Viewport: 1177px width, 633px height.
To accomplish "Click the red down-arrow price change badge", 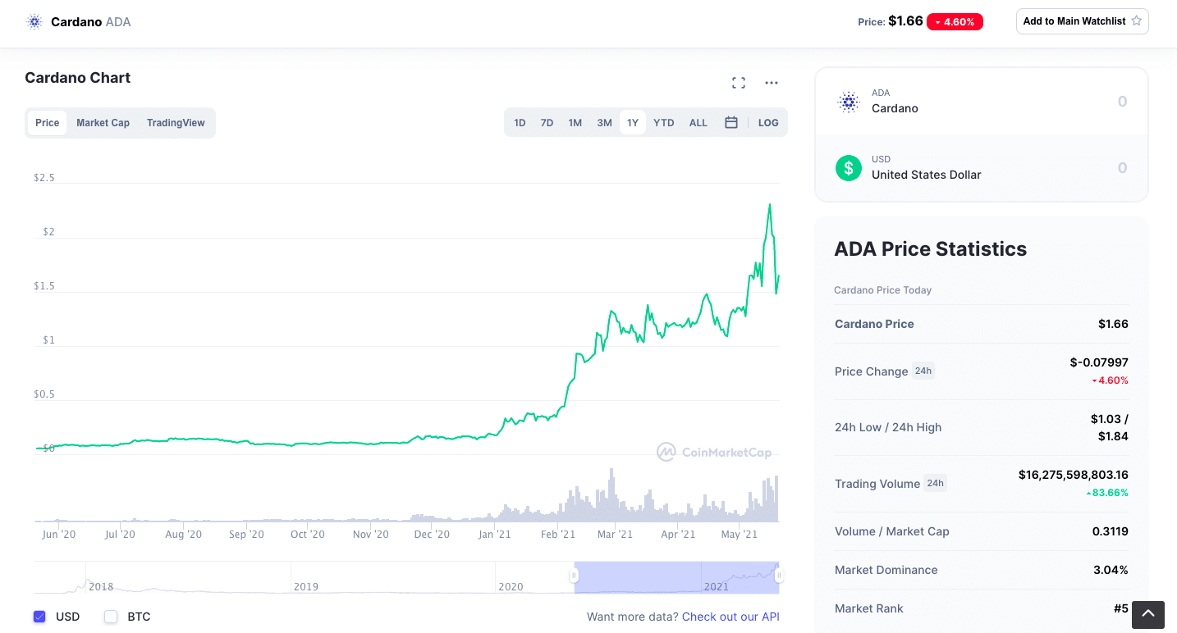I will [x=955, y=22].
